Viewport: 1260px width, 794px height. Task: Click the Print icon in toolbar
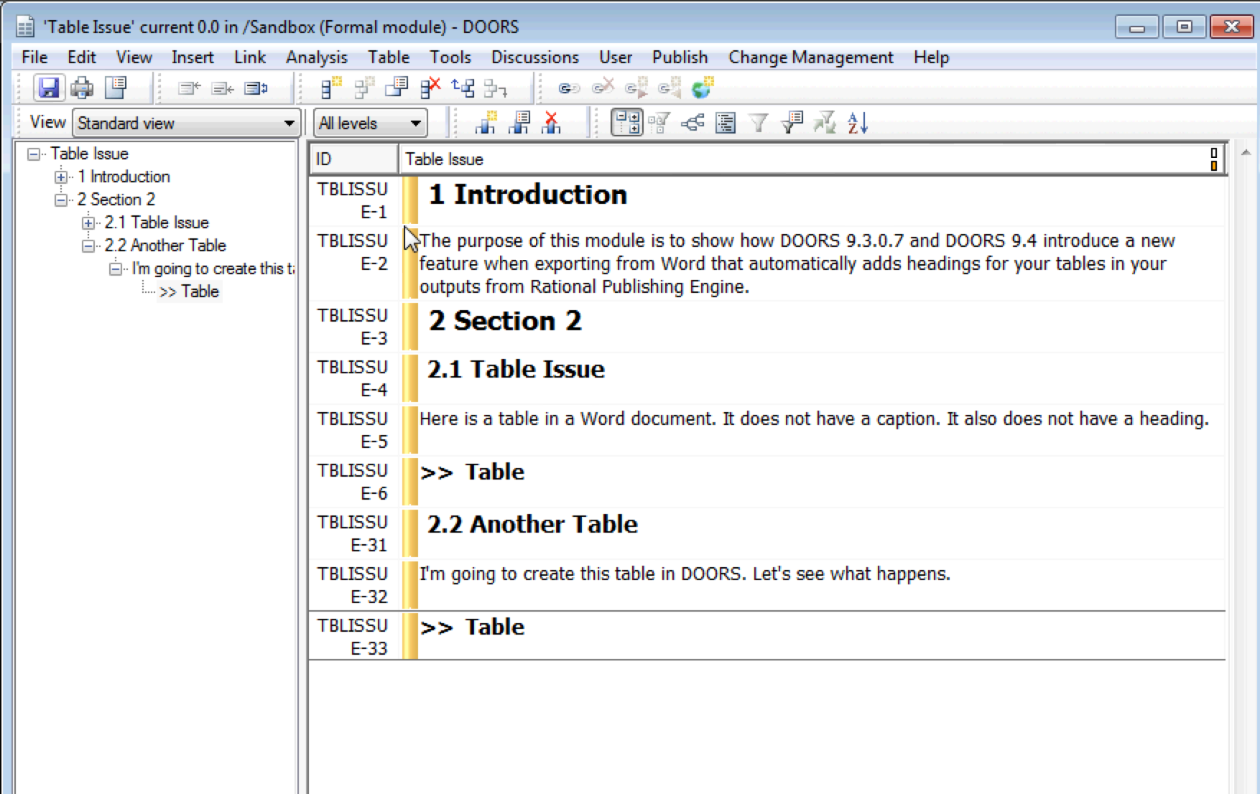[x=82, y=88]
